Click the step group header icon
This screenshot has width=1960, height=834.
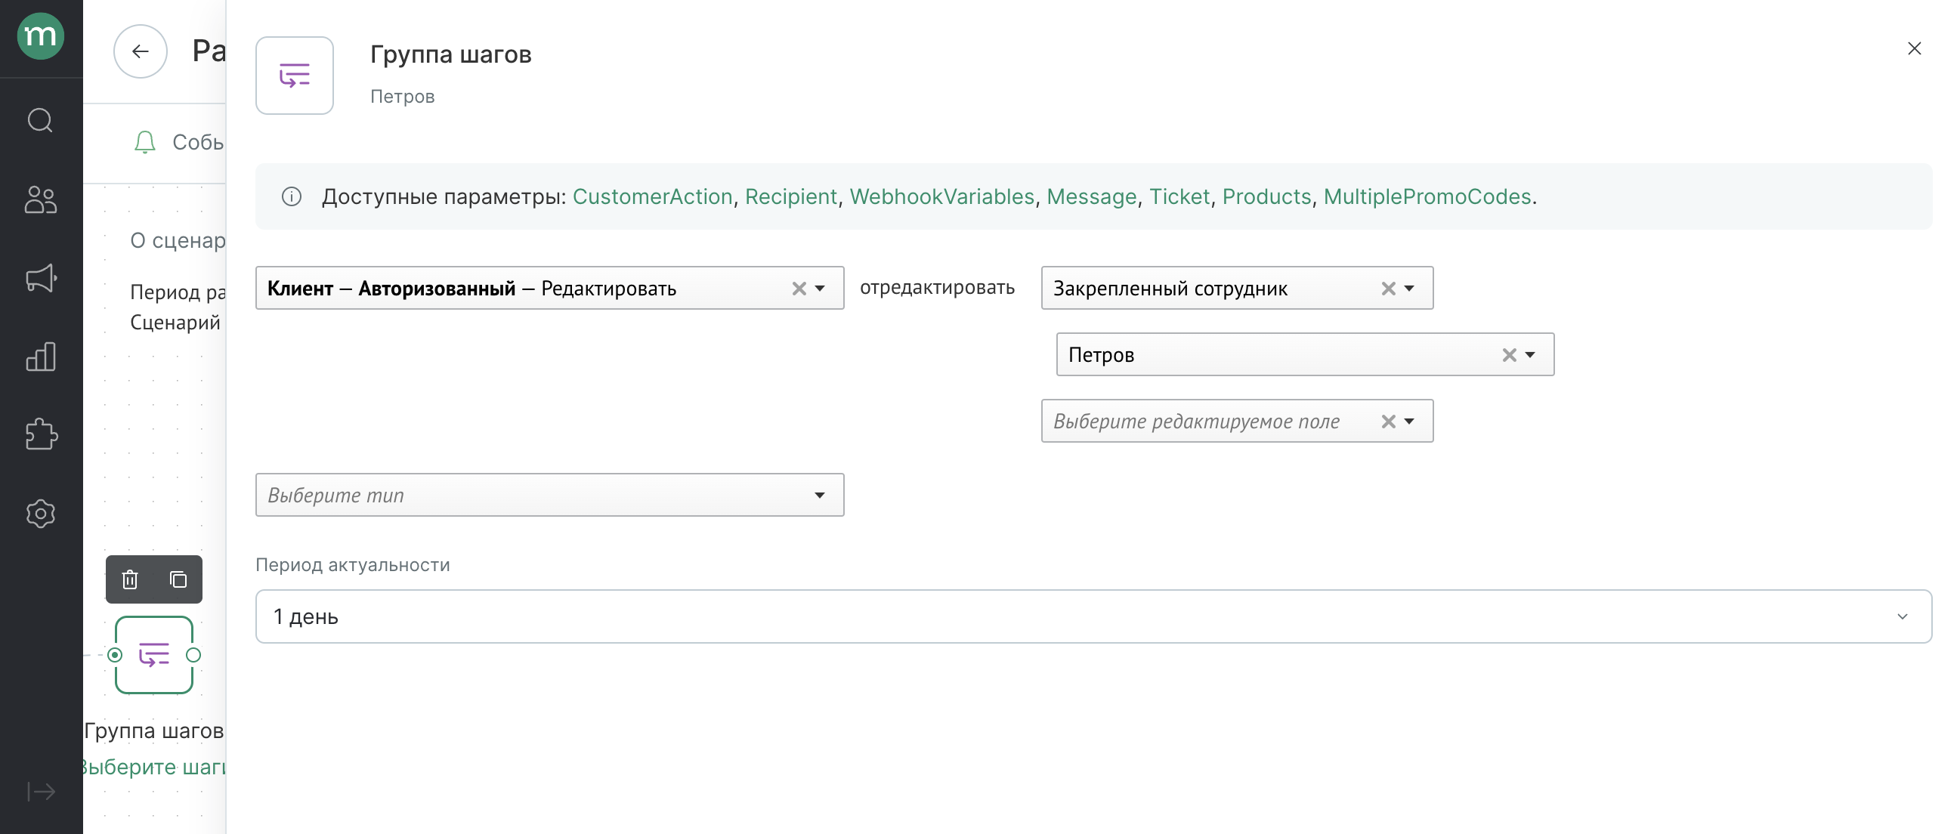tap(295, 76)
